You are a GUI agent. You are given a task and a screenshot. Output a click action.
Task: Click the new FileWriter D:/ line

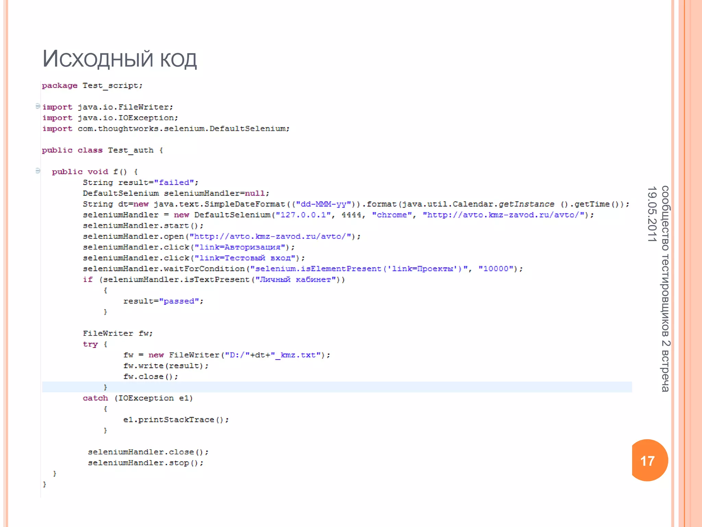(x=227, y=355)
